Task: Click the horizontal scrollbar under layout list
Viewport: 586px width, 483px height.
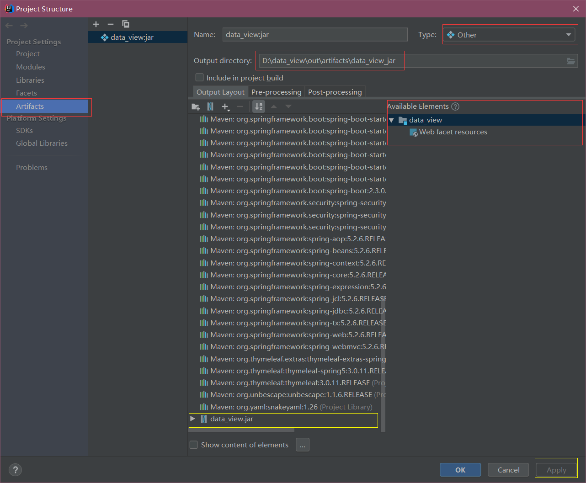Action: (x=241, y=430)
